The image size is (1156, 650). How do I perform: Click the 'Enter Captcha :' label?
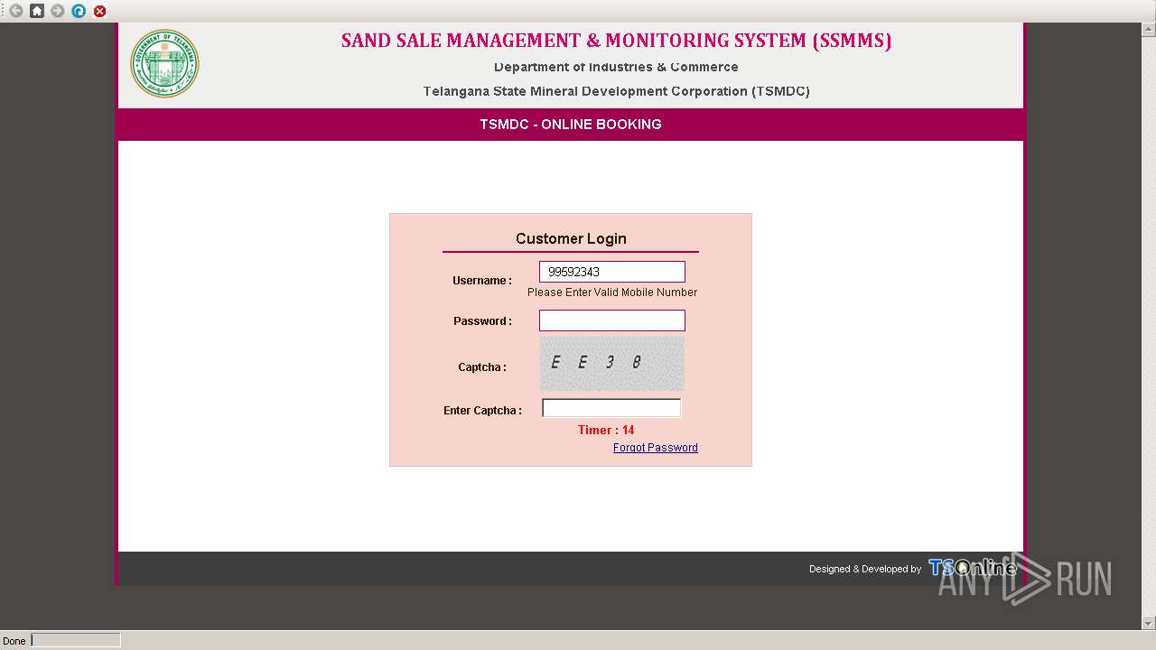click(482, 411)
